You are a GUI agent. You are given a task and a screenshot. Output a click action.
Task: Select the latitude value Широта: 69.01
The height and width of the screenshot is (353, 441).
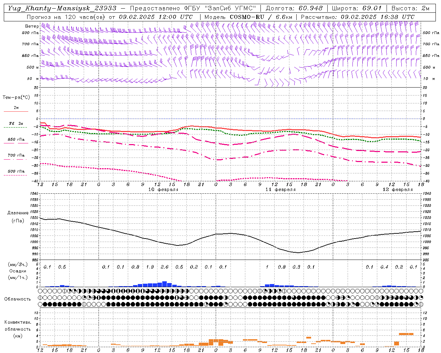pyautogui.click(x=357, y=8)
